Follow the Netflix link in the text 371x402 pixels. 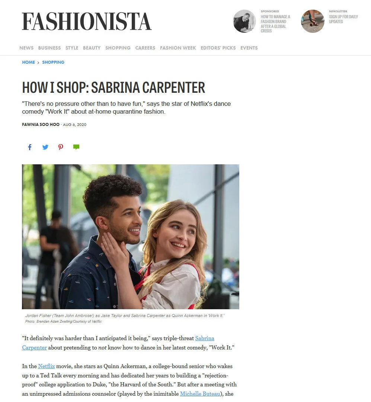47,366
